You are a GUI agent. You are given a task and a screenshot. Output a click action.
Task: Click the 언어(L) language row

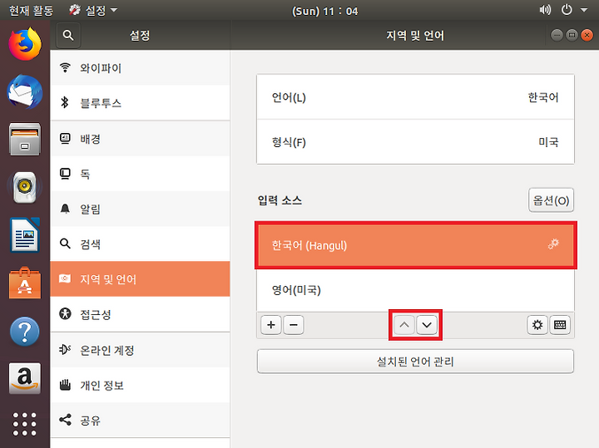pos(415,97)
